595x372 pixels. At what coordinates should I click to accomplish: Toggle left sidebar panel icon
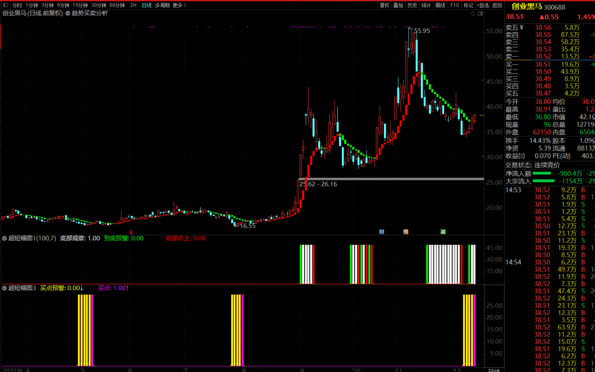(5, 5)
